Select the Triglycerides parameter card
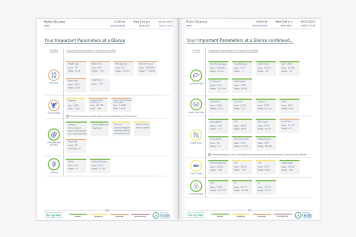 (290, 166)
